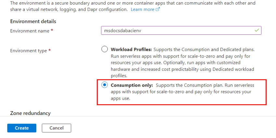Viewport: 276px width, 138px height.
Task: Click the external link icon after Learn more
Action: click(x=158, y=9)
